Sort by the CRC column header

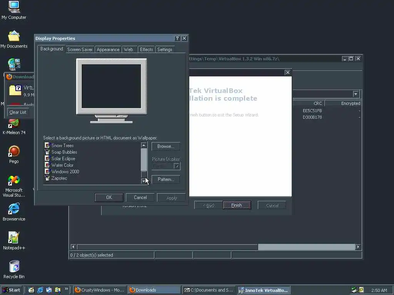(x=309, y=103)
